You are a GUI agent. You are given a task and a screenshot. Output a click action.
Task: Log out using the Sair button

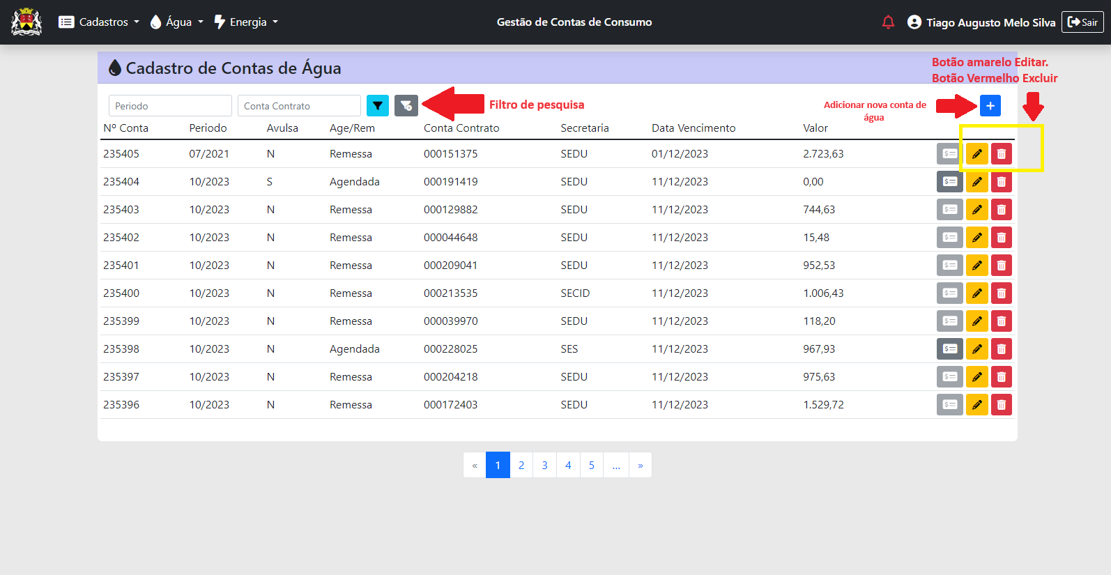click(1082, 22)
